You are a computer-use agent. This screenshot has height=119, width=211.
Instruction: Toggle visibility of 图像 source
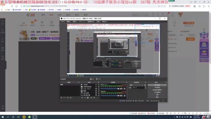(x=96, y=91)
